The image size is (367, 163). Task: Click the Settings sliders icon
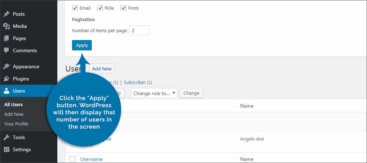point(6,149)
